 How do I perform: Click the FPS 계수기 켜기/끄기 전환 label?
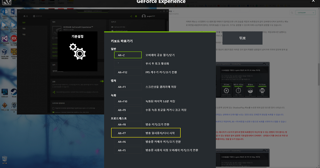[x=161, y=72]
